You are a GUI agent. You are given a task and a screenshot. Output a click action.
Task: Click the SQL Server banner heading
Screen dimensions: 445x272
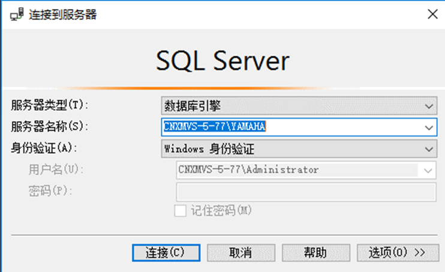tap(222, 61)
